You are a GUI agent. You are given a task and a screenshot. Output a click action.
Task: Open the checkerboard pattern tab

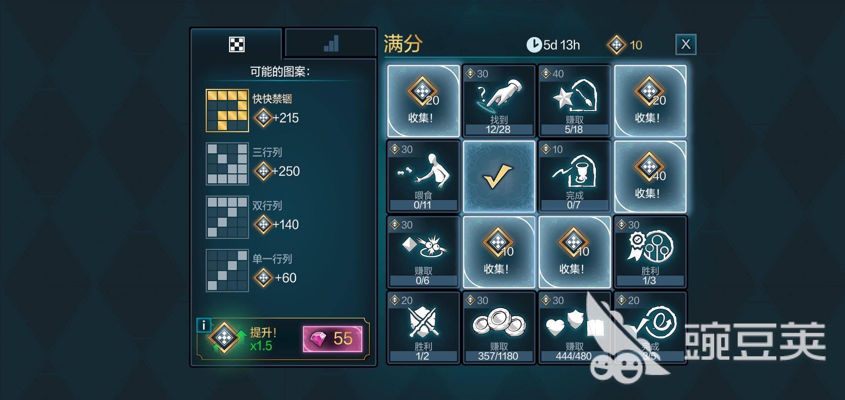point(236,44)
